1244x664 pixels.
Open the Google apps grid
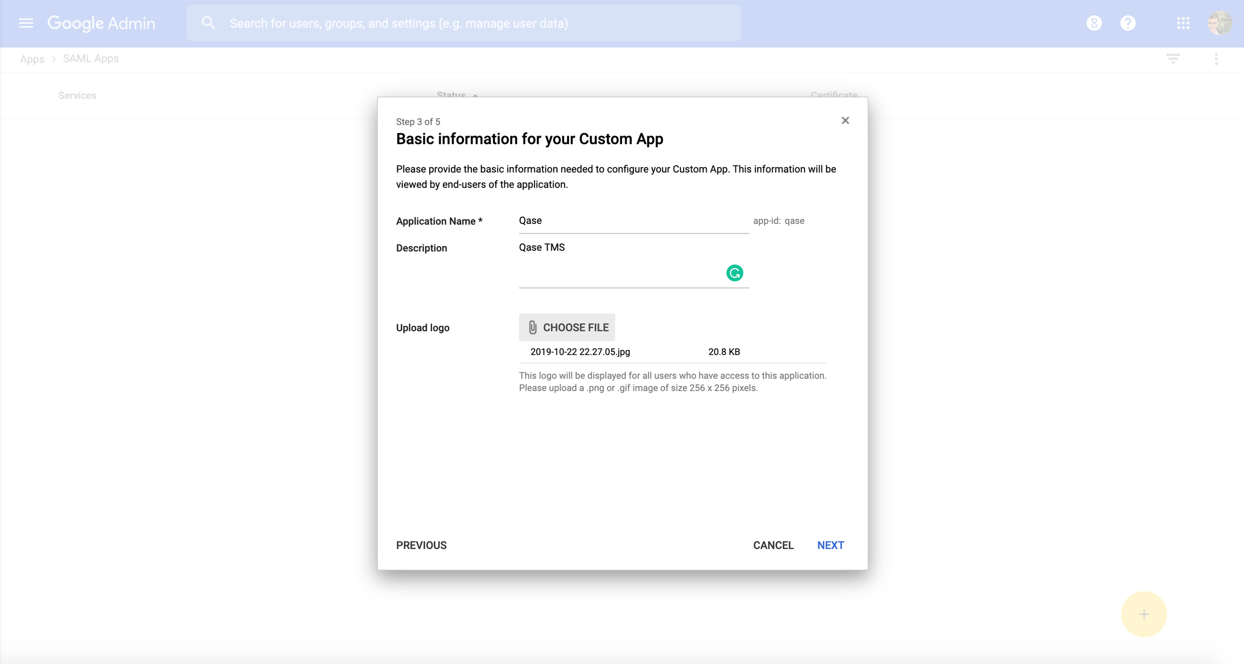[1183, 23]
